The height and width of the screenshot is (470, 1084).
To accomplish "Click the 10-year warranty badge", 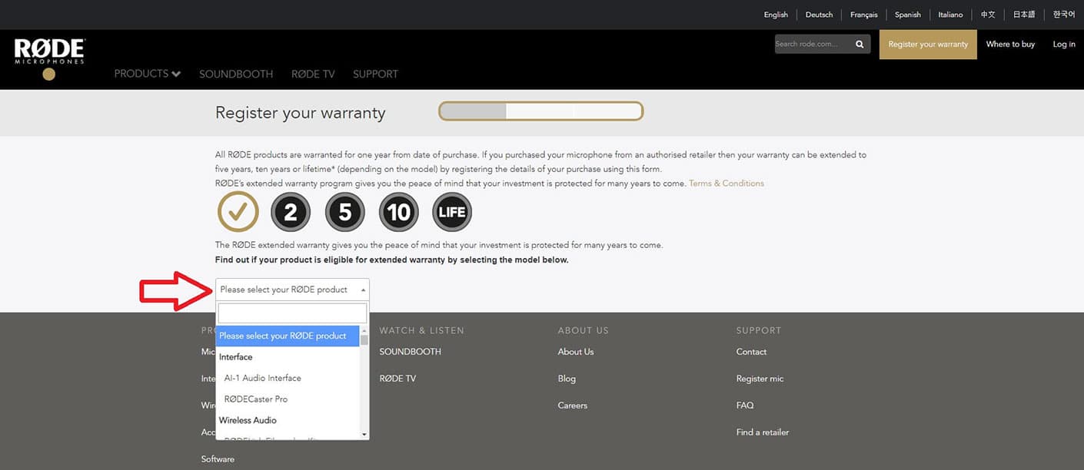I will (398, 212).
